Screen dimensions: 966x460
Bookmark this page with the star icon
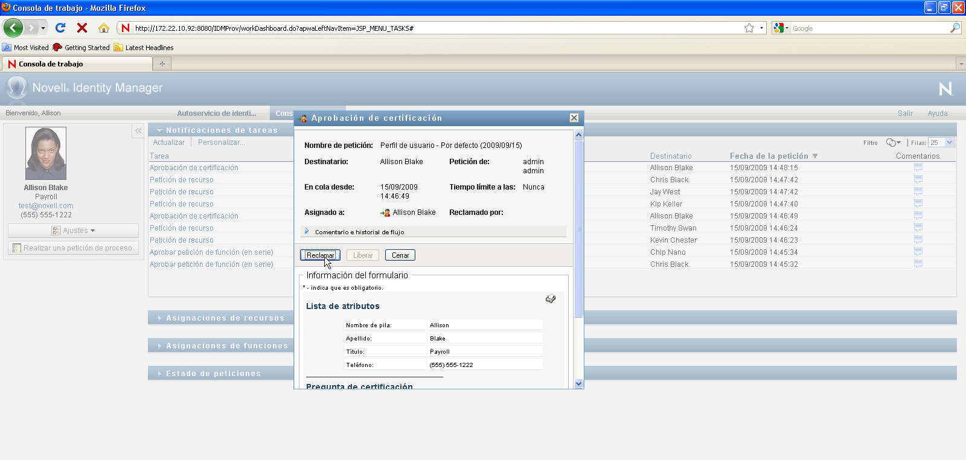pyautogui.click(x=749, y=28)
